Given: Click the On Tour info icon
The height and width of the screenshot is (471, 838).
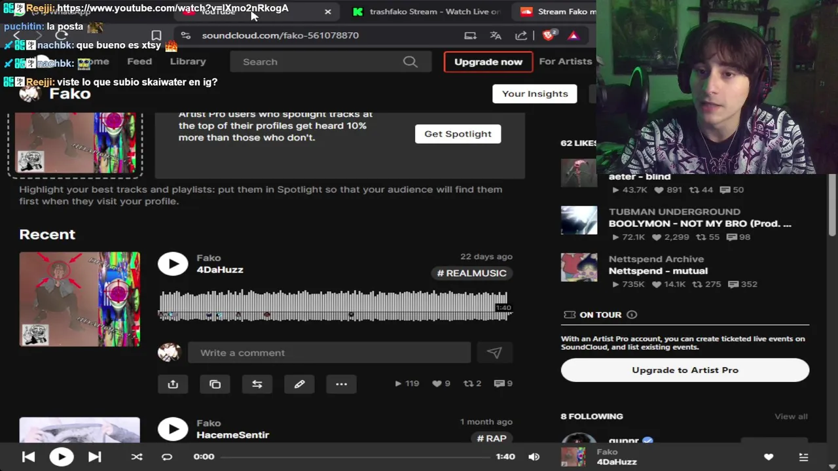Looking at the screenshot, I should [632, 315].
